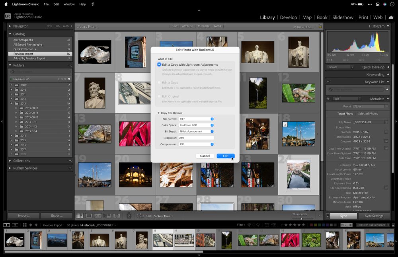Open the Develop module
The width and height of the screenshot is (398, 257).
click(289, 18)
